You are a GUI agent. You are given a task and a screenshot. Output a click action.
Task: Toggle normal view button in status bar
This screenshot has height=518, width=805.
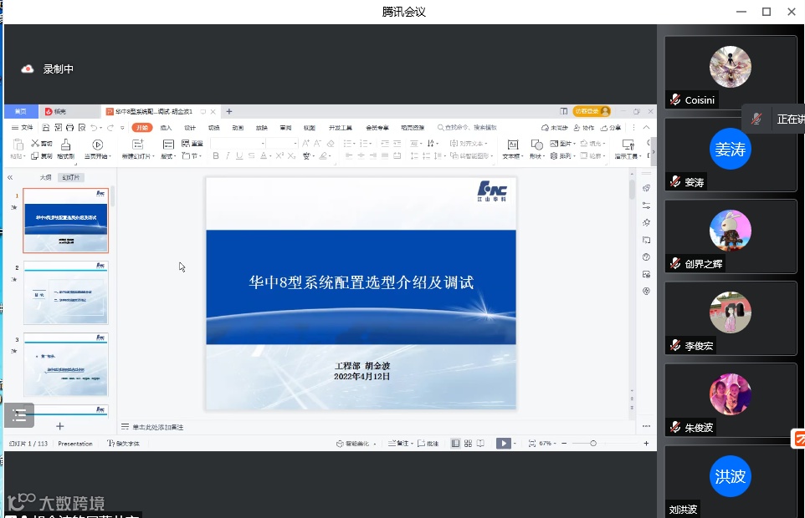click(x=455, y=443)
